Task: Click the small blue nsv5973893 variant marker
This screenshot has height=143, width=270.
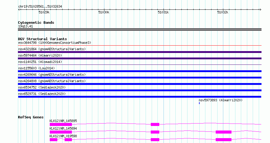Action: tap(199, 103)
